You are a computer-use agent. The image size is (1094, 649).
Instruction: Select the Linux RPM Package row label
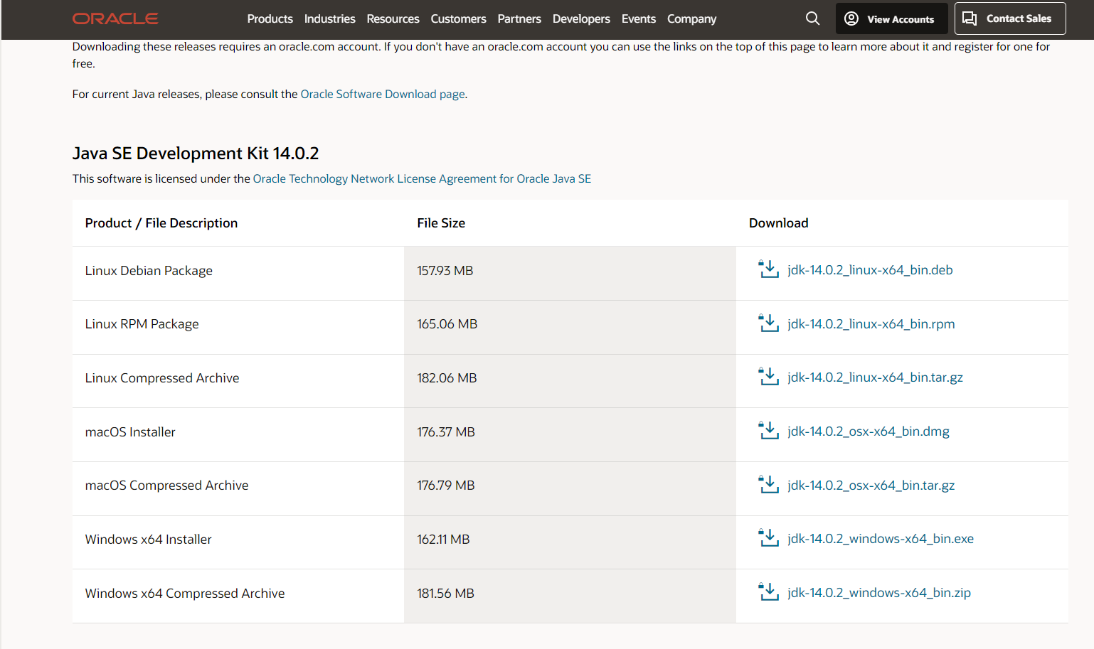142,324
